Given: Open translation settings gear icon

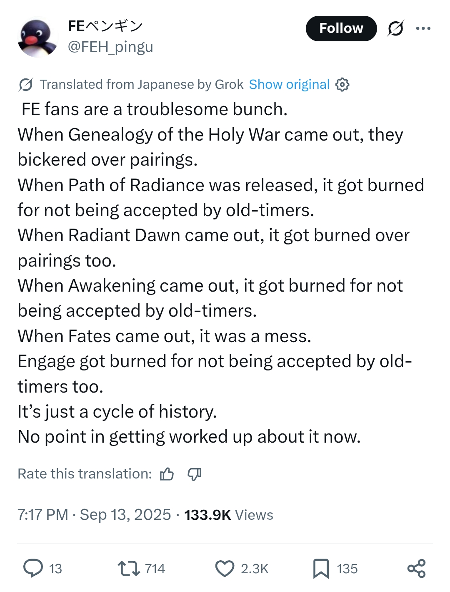Looking at the screenshot, I should click(x=342, y=85).
